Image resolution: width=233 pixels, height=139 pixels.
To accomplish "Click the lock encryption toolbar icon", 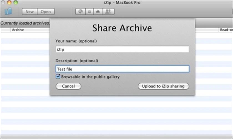I will pyautogui.click(x=89, y=11).
